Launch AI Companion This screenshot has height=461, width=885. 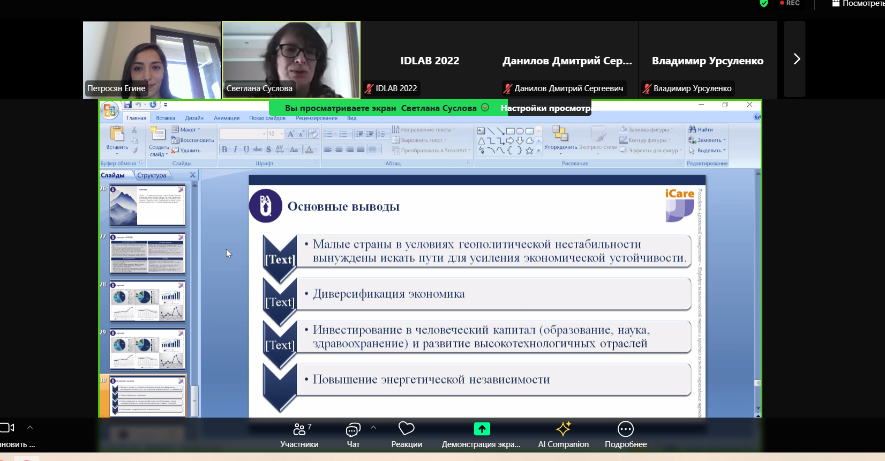coord(563,435)
